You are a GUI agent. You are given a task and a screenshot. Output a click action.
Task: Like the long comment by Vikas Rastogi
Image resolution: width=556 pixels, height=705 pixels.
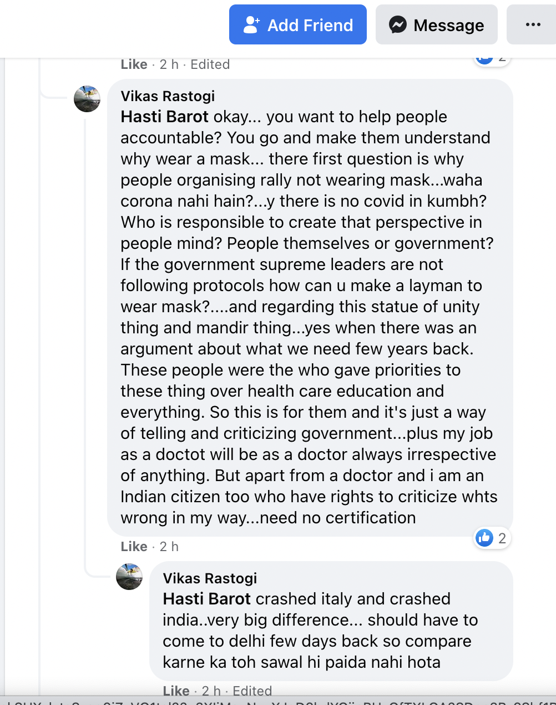(x=134, y=547)
